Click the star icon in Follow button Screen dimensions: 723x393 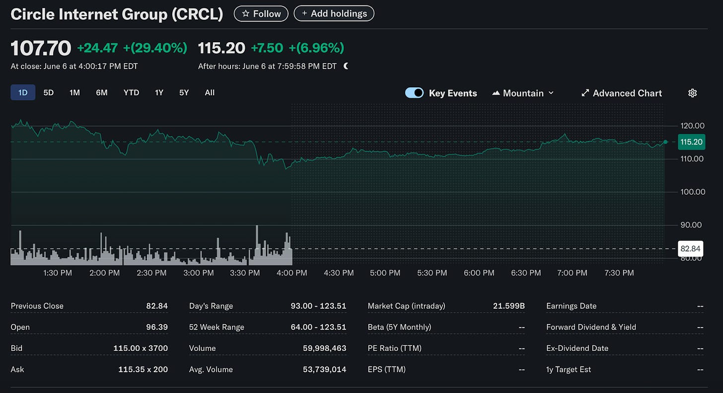point(245,14)
